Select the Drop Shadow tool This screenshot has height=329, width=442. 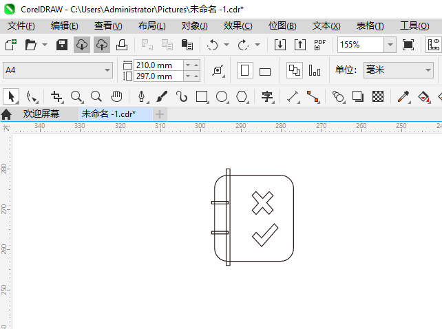point(358,96)
